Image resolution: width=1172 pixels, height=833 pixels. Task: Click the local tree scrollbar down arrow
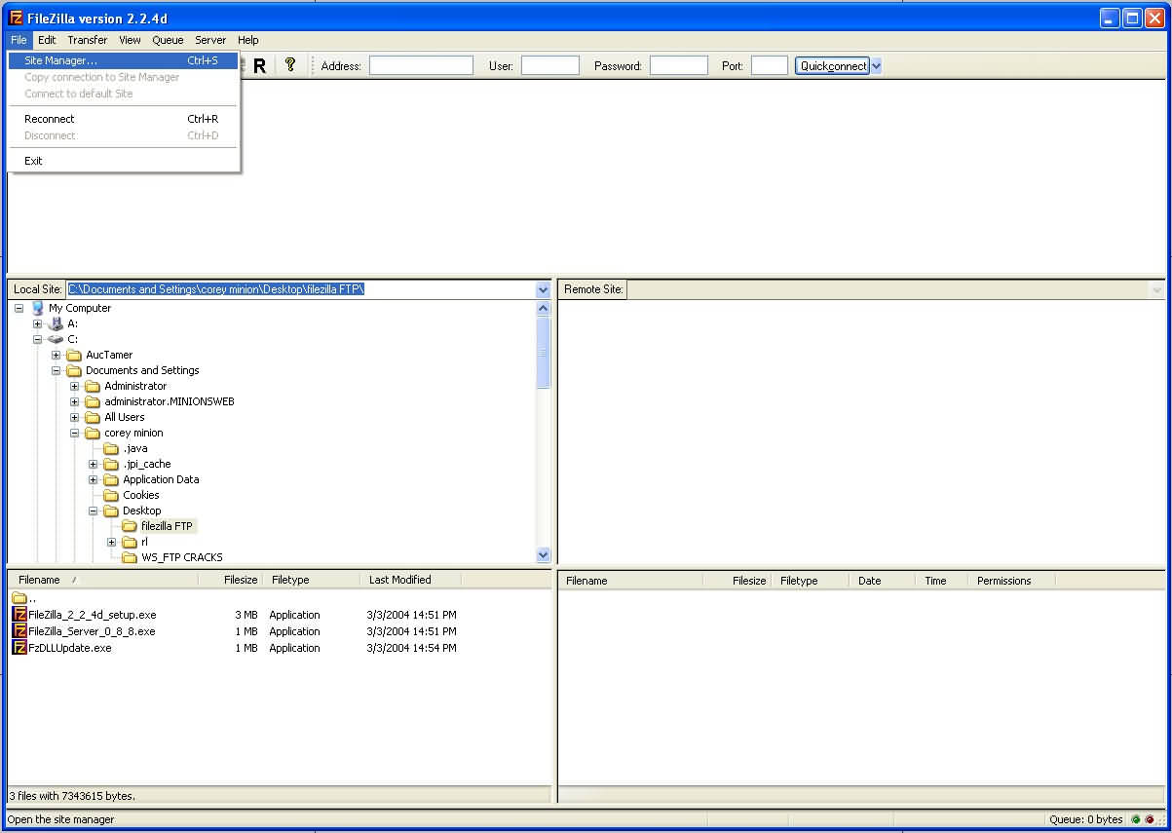(x=544, y=555)
